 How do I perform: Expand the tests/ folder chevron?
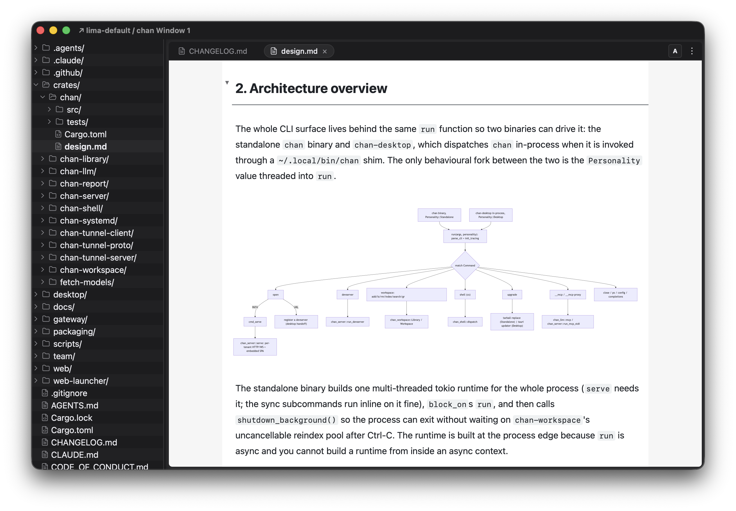[49, 122]
